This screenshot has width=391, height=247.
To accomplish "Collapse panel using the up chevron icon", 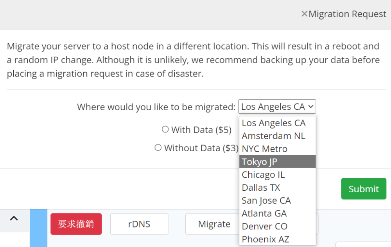I will click(14, 218).
